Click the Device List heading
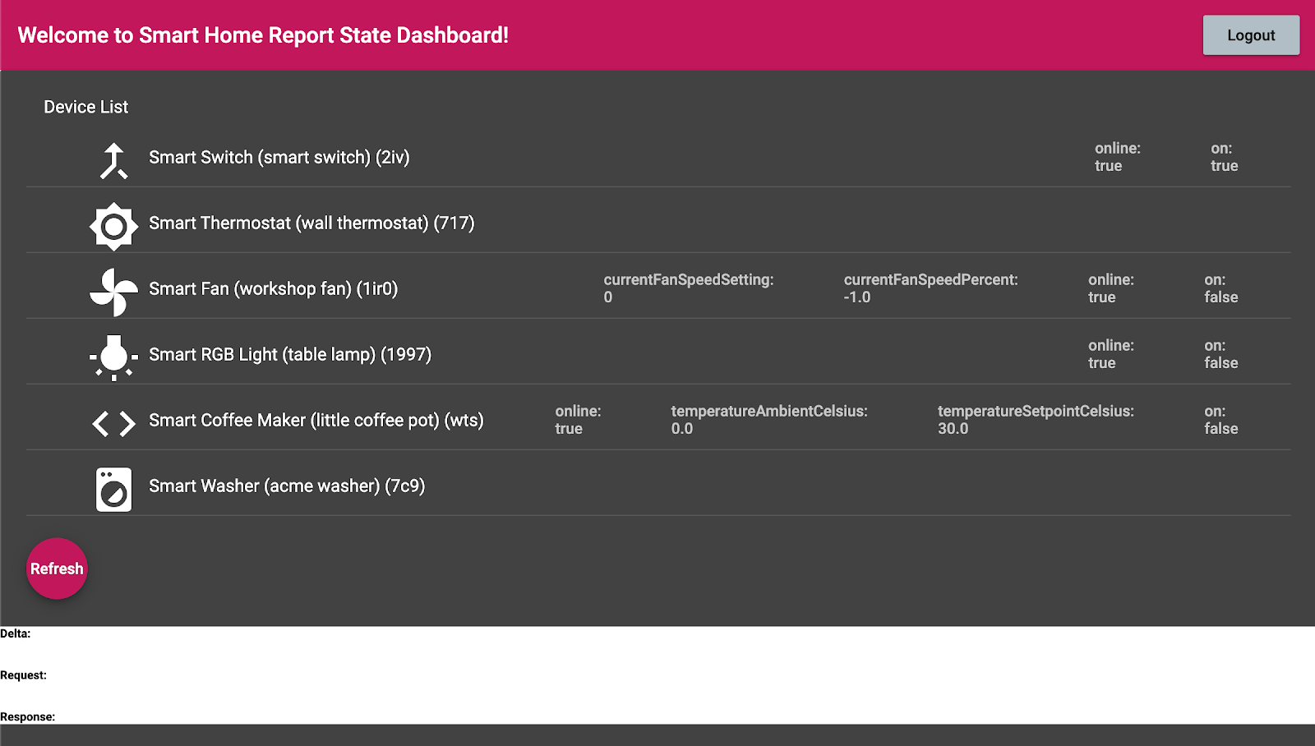The image size is (1315, 746). click(86, 107)
